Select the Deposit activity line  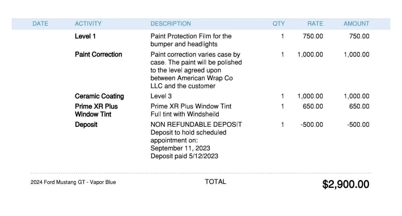[x=86, y=124]
